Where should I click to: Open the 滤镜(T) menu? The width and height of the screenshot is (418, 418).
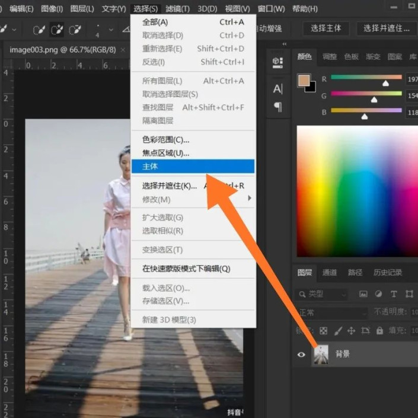click(177, 9)
